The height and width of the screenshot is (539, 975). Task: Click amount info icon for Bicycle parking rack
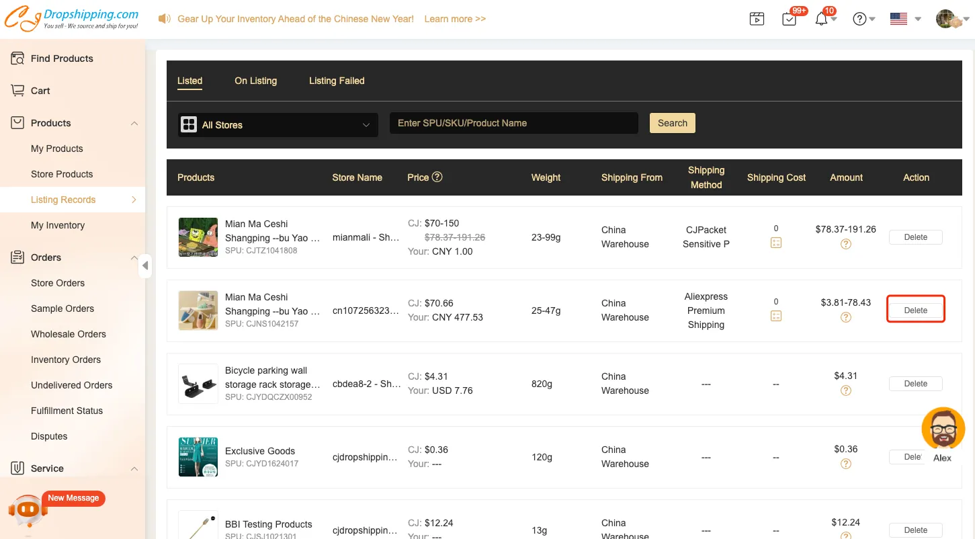(x=846, y=390)
